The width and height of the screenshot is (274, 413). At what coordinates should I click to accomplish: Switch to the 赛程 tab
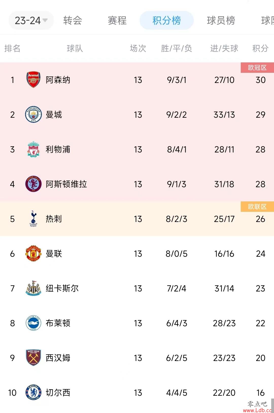[117, 20]
